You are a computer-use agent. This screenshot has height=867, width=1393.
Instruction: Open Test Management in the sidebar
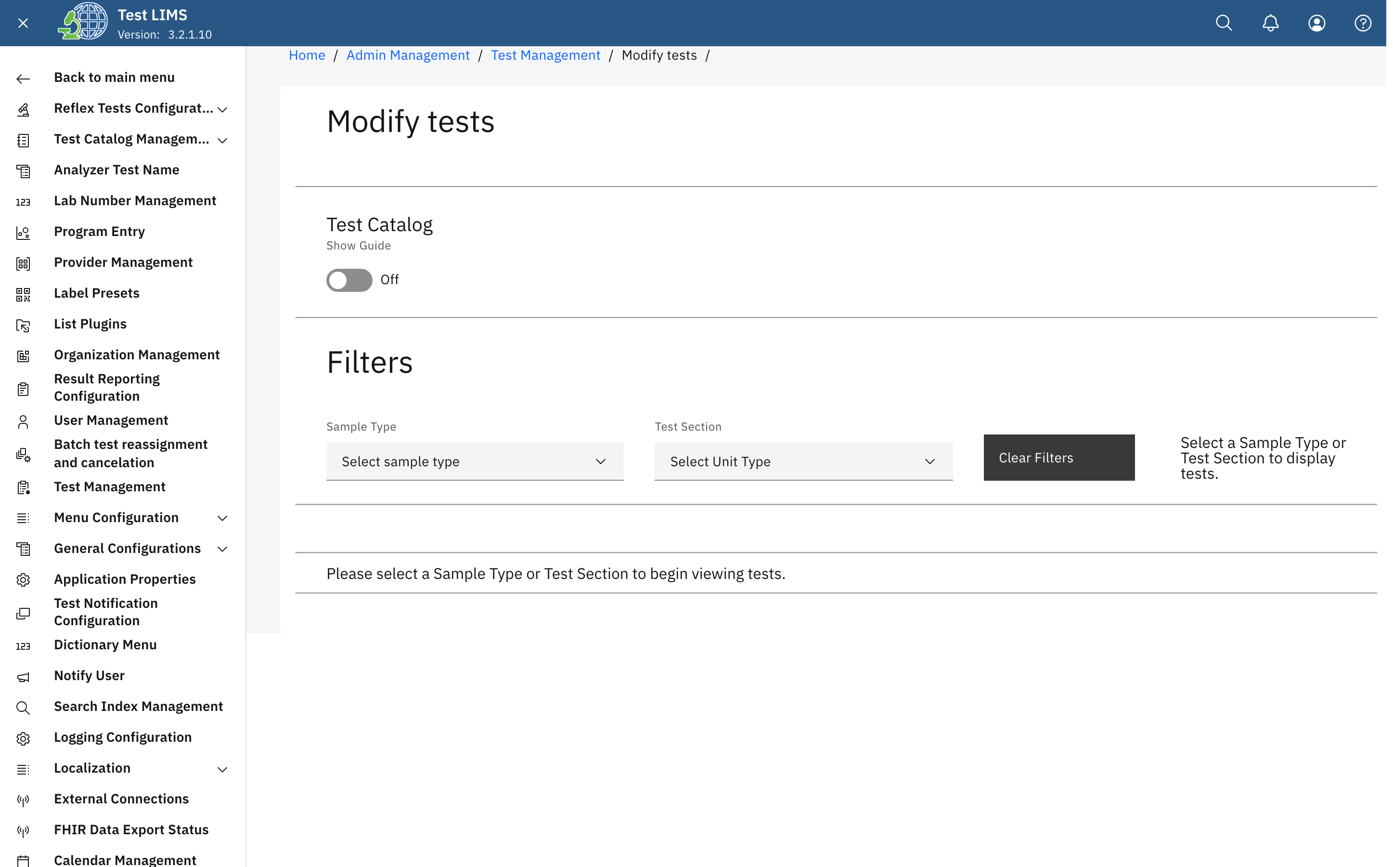109,487
